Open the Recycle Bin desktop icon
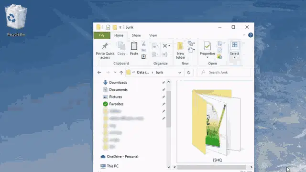Screen dimensions: 306x172 (16, 20)
